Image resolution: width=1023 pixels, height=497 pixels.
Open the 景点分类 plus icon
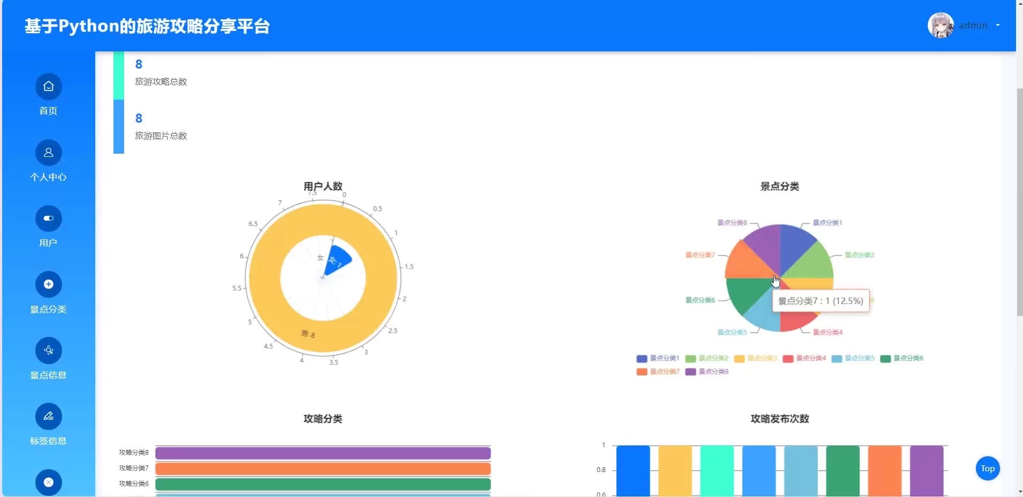click(x=48, y=284)
